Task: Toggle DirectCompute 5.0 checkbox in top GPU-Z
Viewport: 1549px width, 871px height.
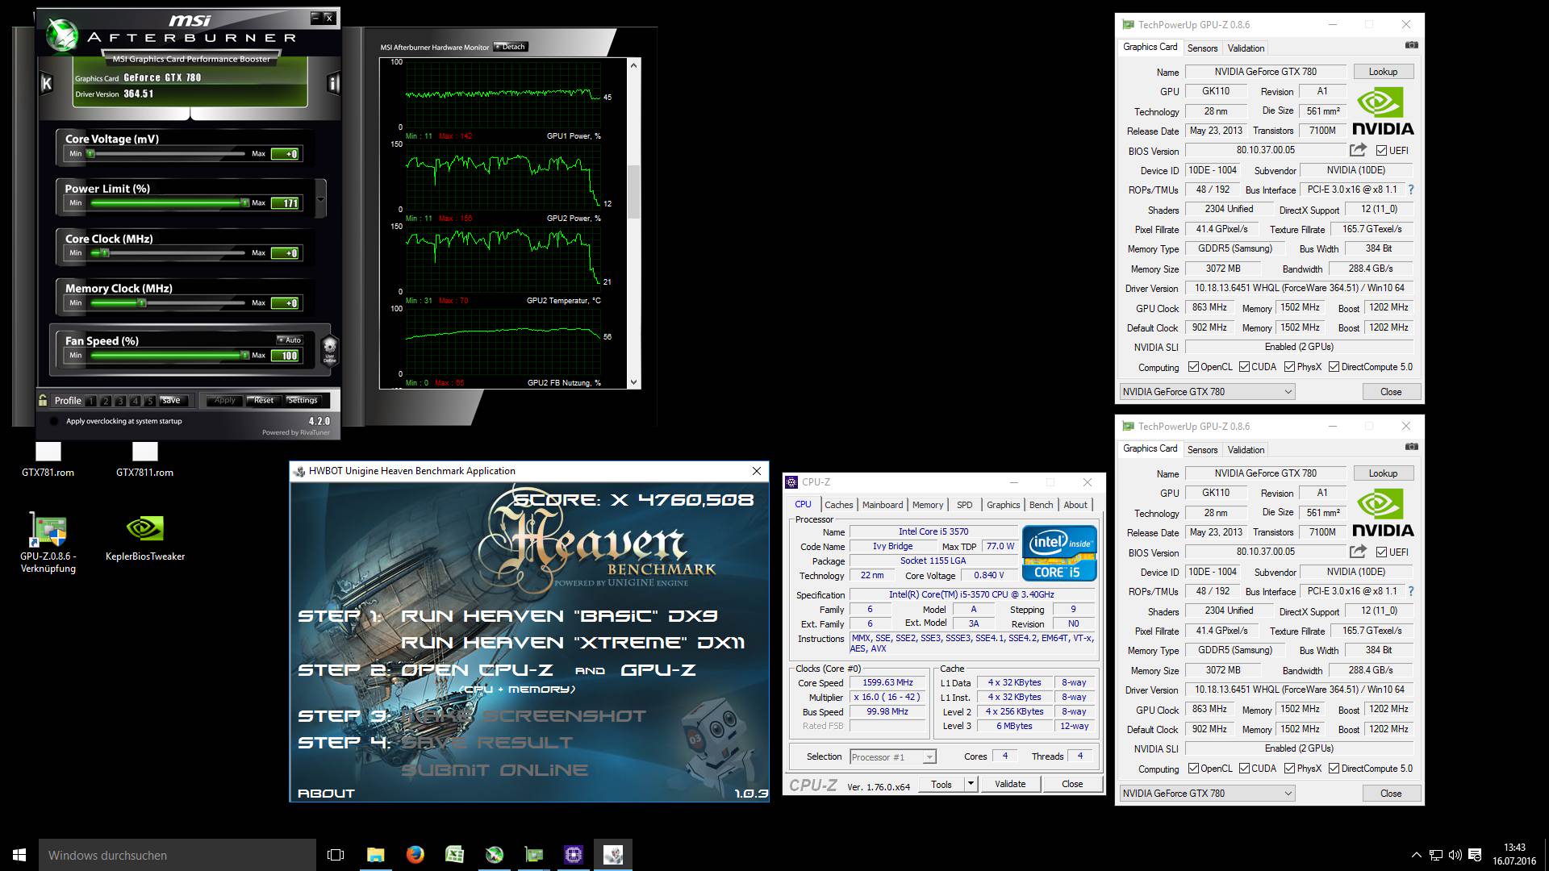Action: 1334,367
